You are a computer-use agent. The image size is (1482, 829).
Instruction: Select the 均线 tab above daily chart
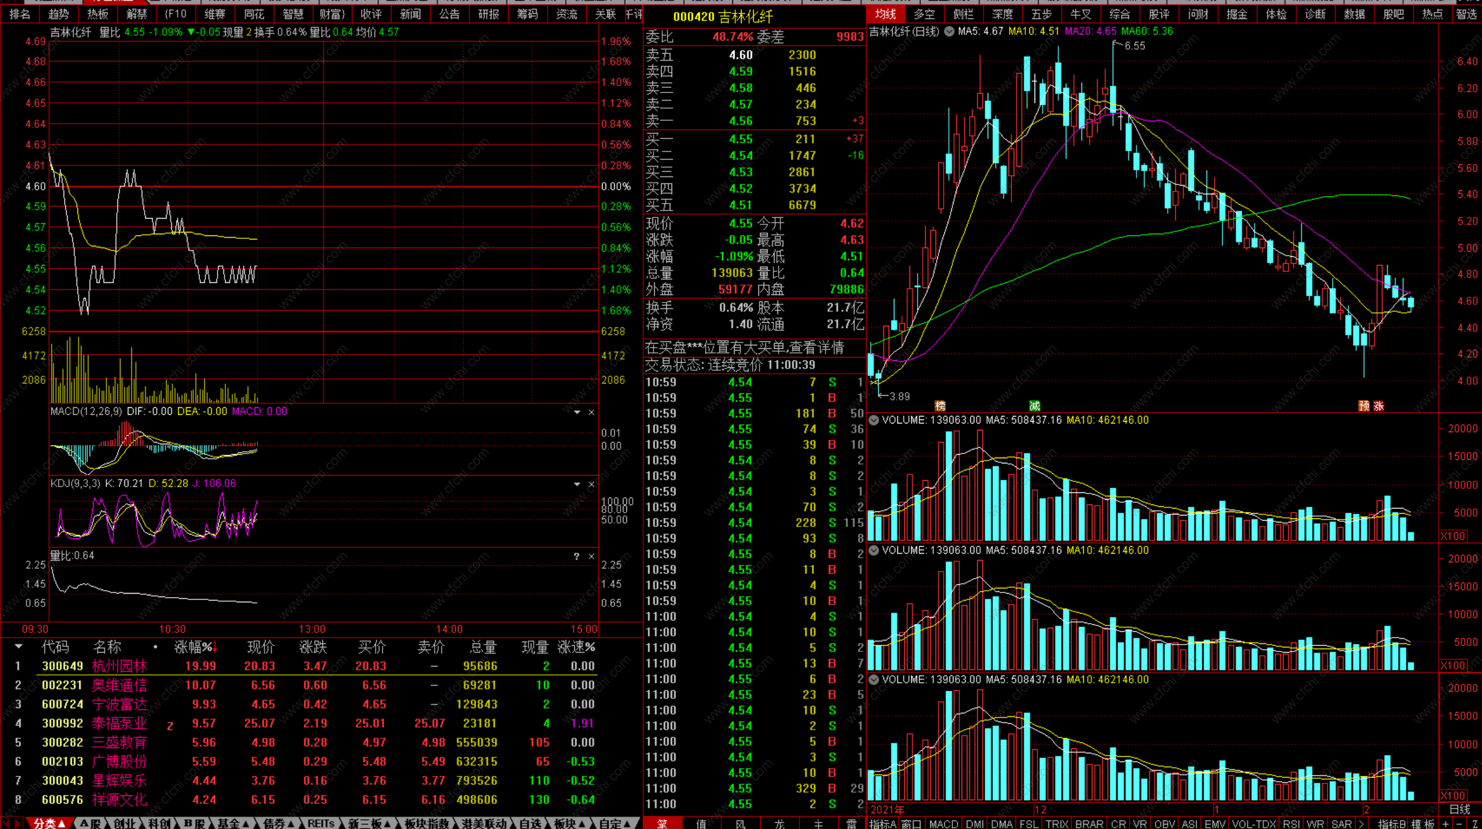coord(885,14)
